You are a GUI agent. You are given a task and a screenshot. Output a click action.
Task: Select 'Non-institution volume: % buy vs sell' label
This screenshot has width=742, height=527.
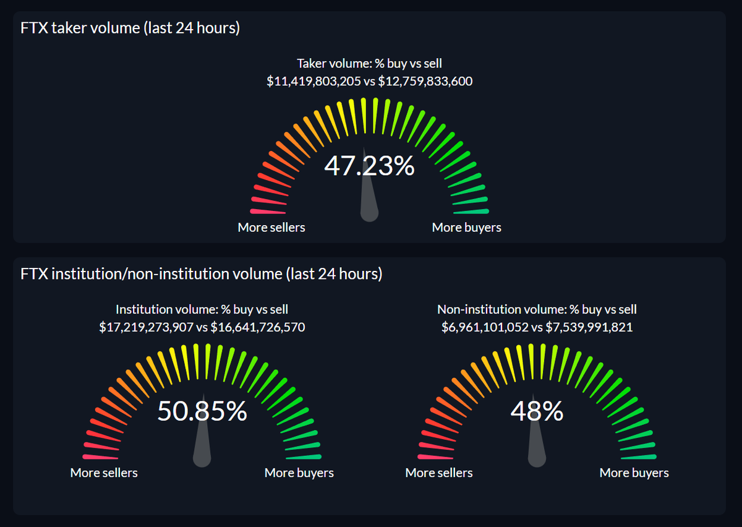pos(537,309)
